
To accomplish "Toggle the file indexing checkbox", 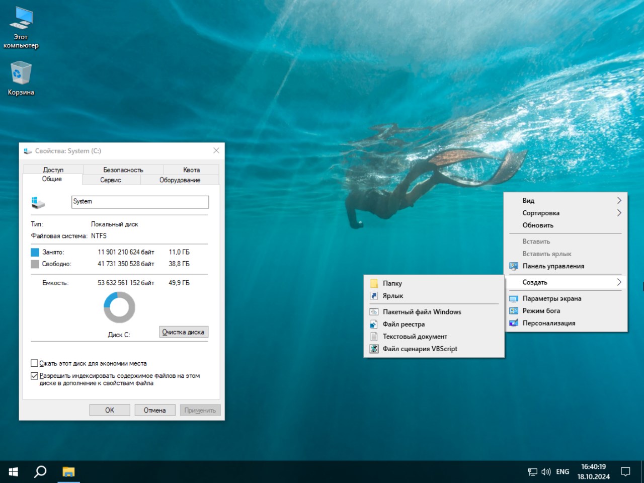I will (x=35, y=376).
